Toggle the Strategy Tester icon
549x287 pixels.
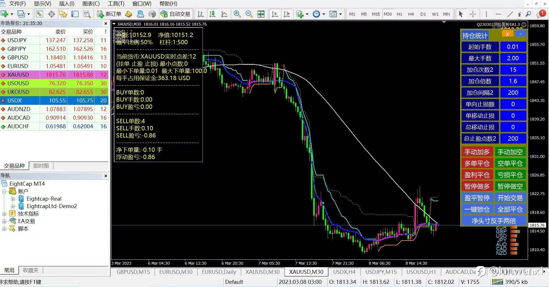pos(87,14)
